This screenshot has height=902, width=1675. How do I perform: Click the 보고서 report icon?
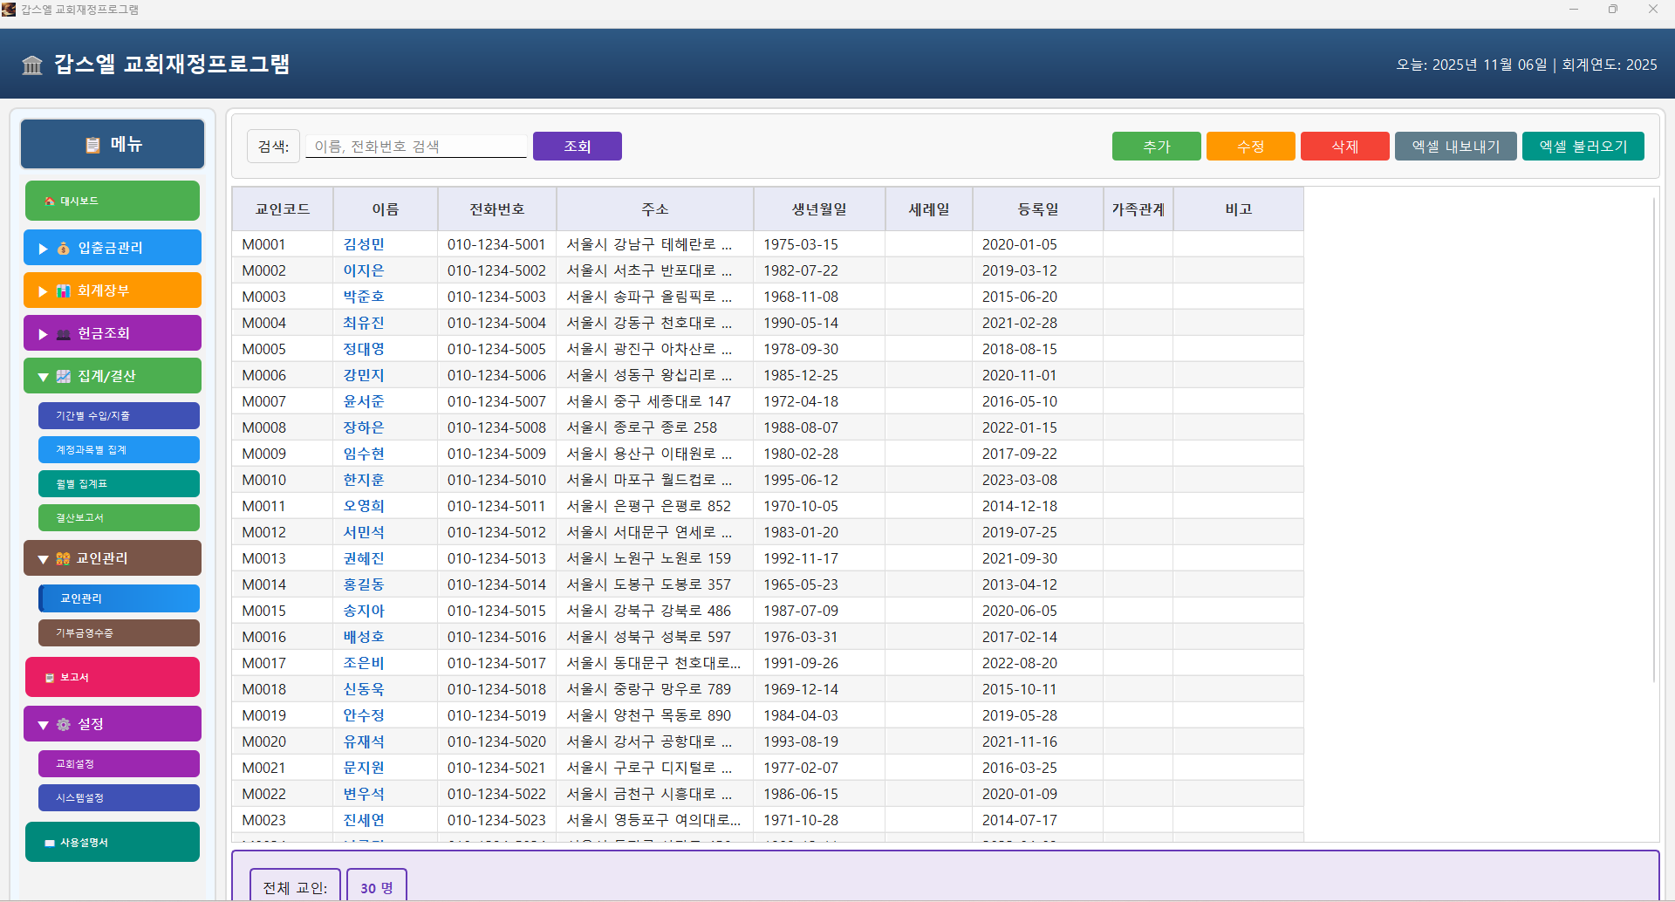pyautogui.click(x=50, y=678)
